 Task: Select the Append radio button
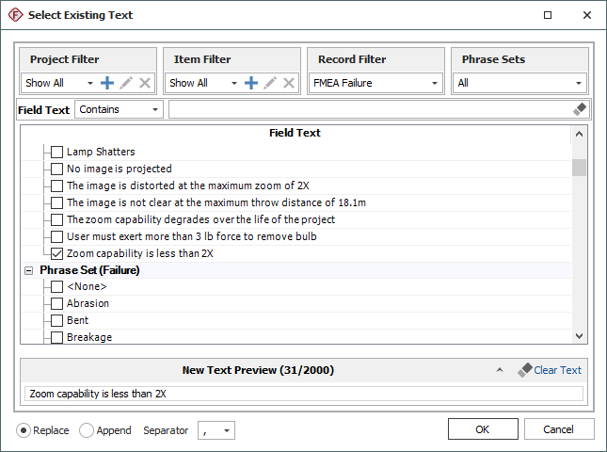click(87, 430)
